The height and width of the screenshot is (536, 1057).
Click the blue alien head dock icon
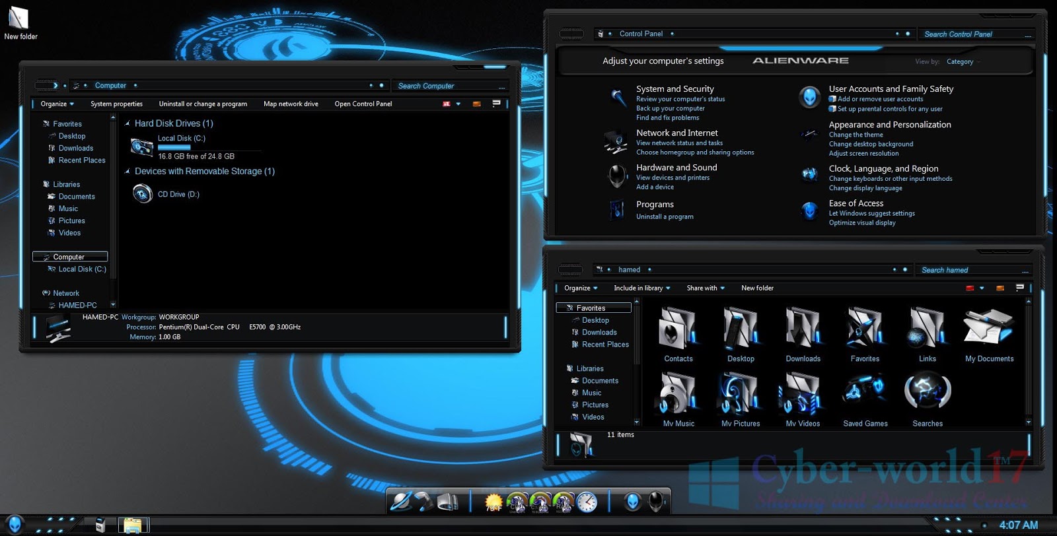point(632,502)
